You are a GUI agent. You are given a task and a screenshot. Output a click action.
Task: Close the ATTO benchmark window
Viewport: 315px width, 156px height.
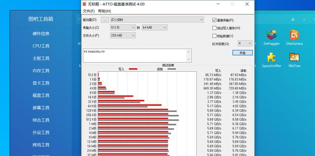click(x=247, y=4)
